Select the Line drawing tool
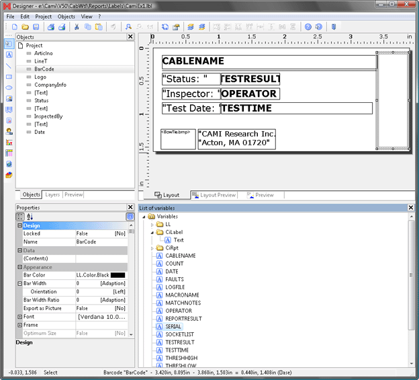This screenshot has width=419, height=380. 9,66
